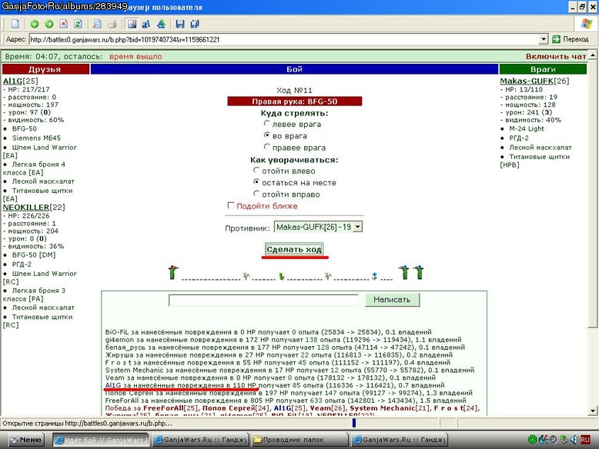Select 'во врага' shooting option

(x=267, y=135)
